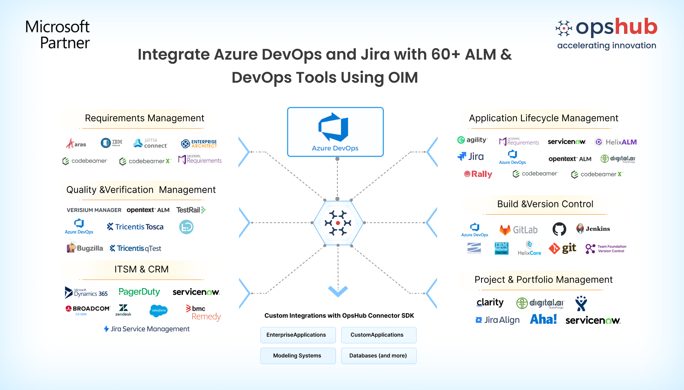This screenshot has height=390, width=684.
Task: Click the Azure DevOps logo box
Action: (x=335, y=132)
